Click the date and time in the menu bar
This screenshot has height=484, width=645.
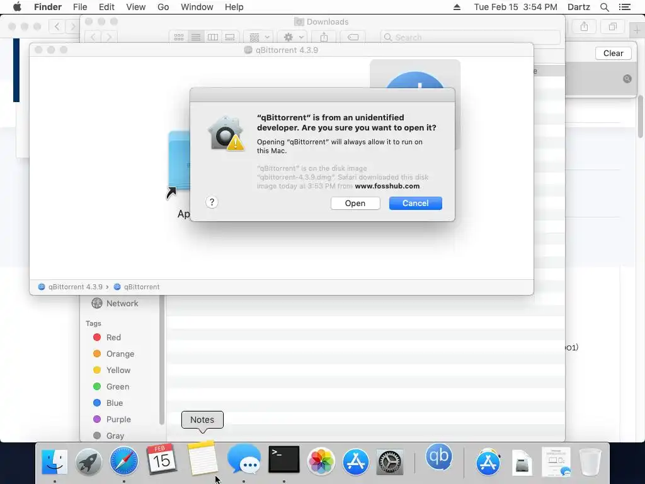(515, 7)
